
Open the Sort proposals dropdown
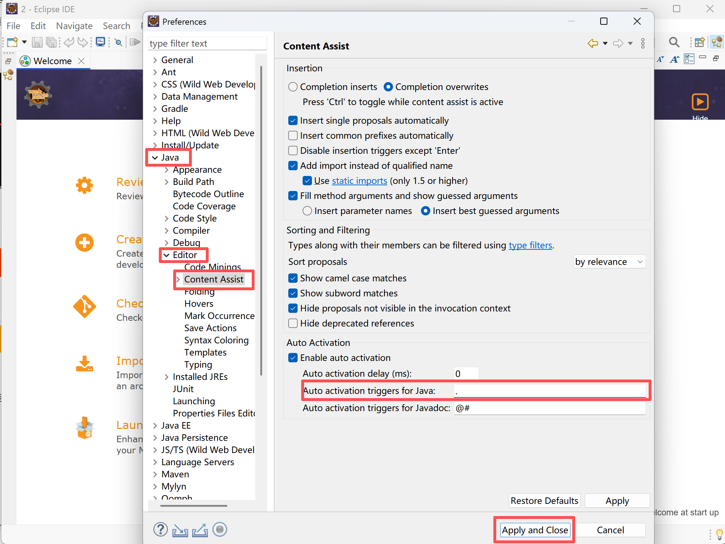coord(609,262)
